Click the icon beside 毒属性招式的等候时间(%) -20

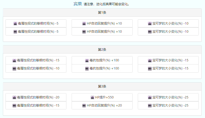coord(14,97)
